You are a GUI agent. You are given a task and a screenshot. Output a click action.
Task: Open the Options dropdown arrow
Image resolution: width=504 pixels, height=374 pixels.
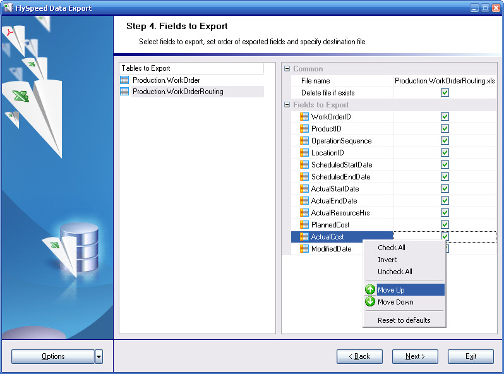coord(99,356)
